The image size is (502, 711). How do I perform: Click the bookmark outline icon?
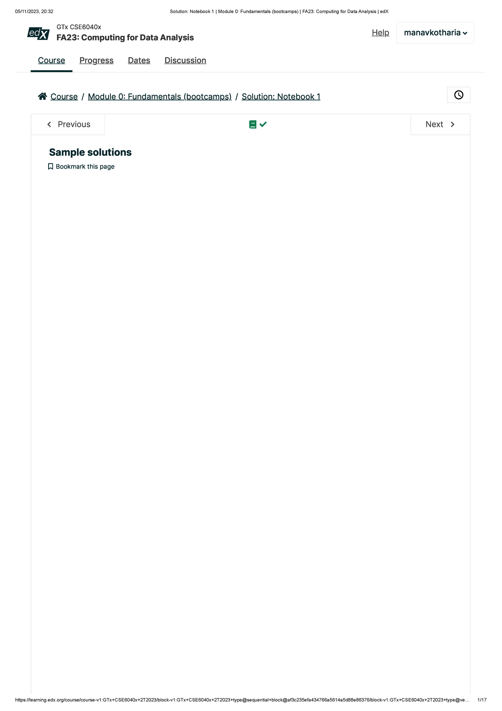coord(51,167)
